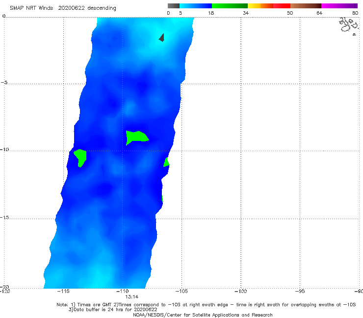363x318 pixels.
Task: Click the longitude label '-100'
Action: pyautogui.click(x=240, y=291)
